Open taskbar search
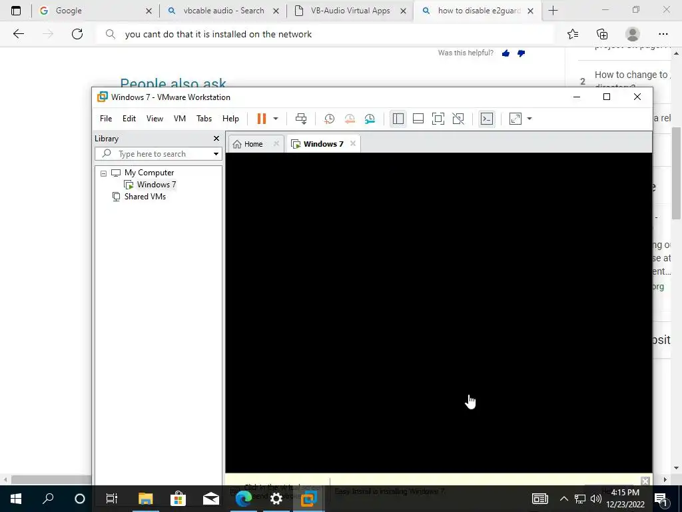Image resolution: width=682 pixels, height=512 pixels. click(x=48, y=499)
